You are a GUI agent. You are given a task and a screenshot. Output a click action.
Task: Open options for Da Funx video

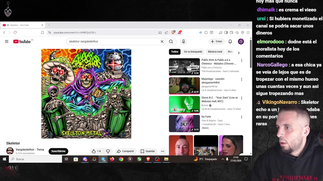[x=241, y=117]
